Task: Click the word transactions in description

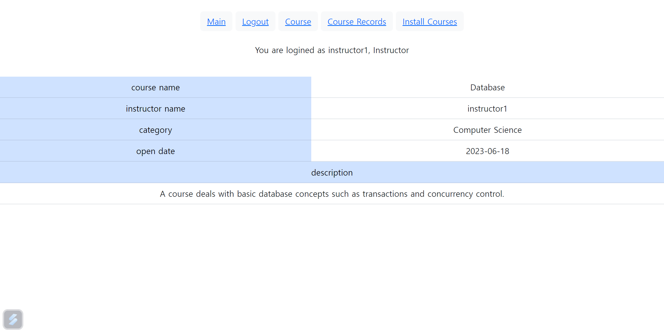Action: tap(385, 194)
